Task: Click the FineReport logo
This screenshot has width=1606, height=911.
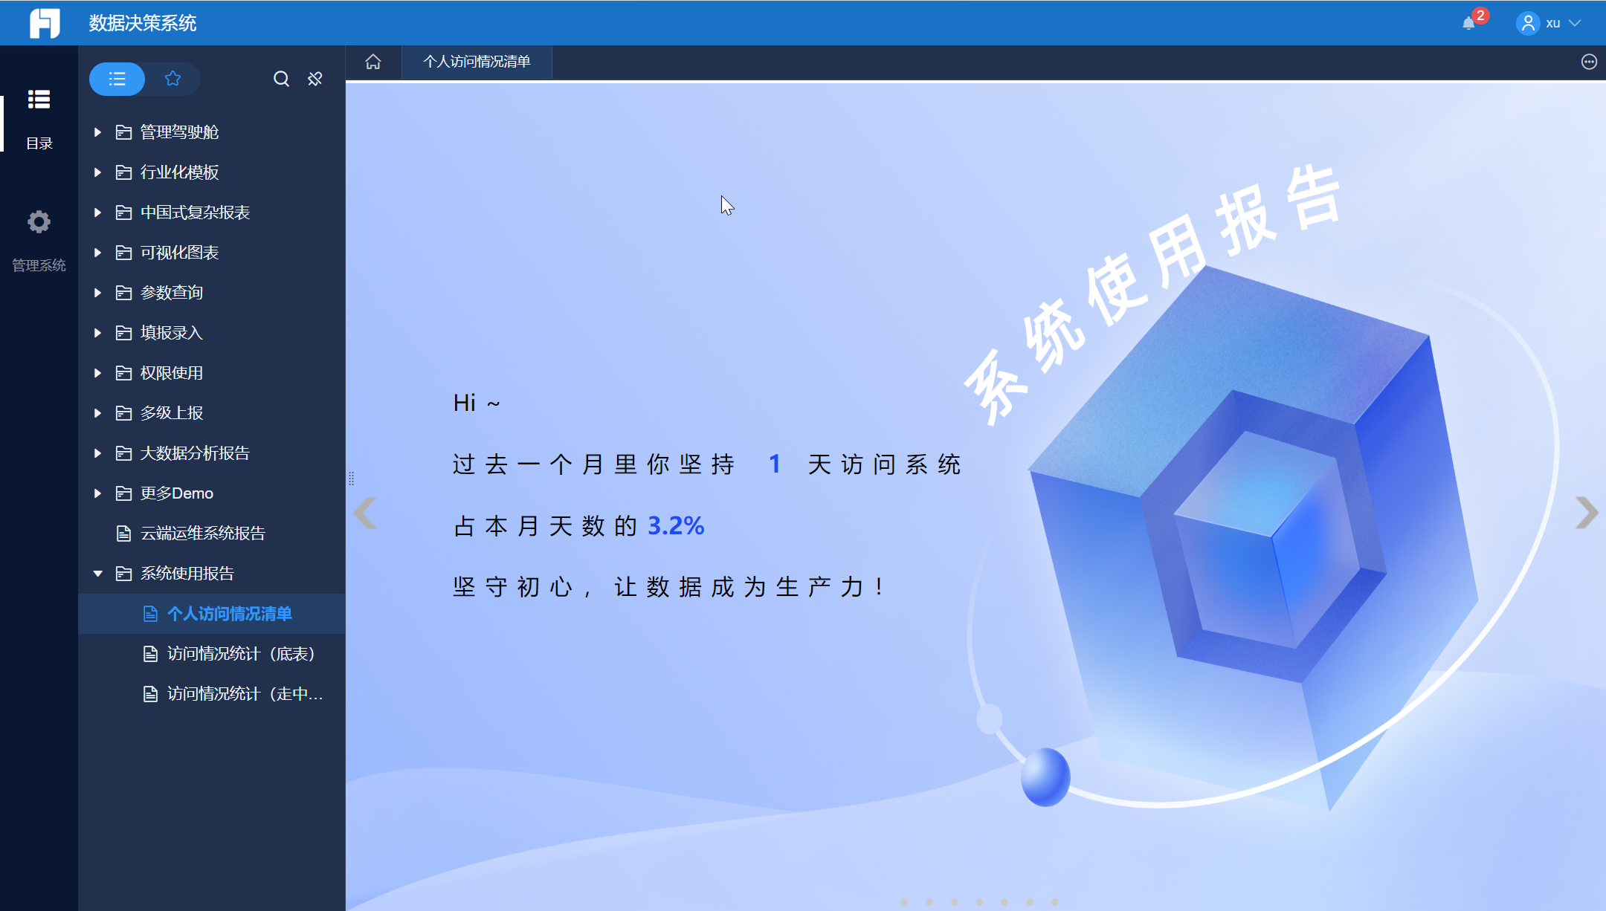Action: (x=45, y=23)
